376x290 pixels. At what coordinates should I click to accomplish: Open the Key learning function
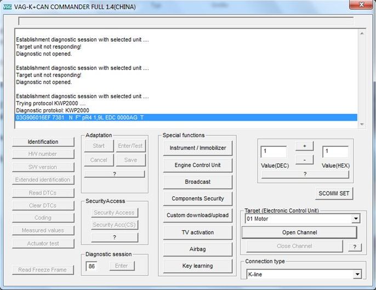(x=198, y=266)
